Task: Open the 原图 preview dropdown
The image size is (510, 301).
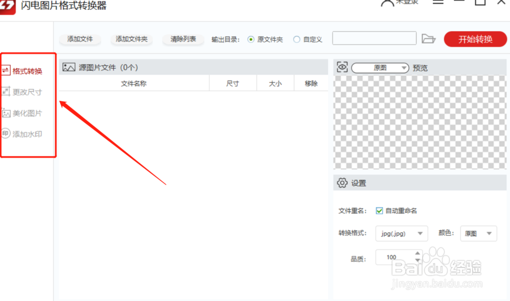Action: click(x=380, y=67)
